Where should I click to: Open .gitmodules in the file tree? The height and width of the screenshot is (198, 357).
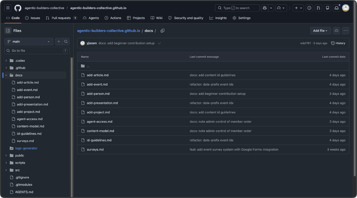coord(24,185)
